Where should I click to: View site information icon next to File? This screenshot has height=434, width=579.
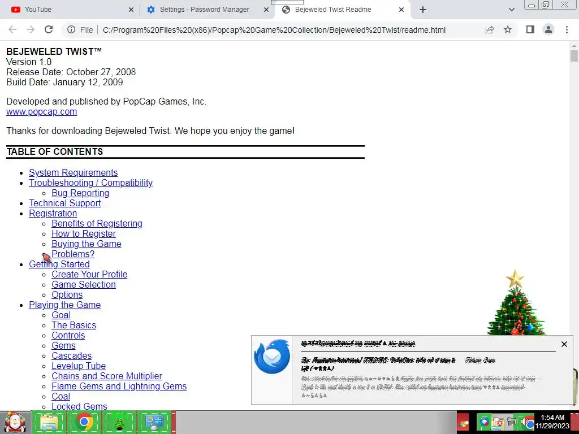[71, 30]
